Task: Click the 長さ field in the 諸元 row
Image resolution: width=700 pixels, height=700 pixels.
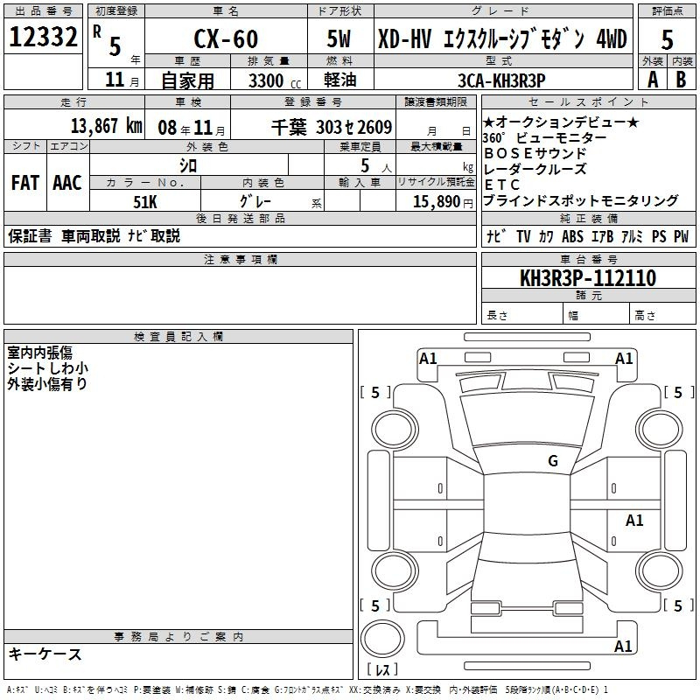Action: pos(521,315)
